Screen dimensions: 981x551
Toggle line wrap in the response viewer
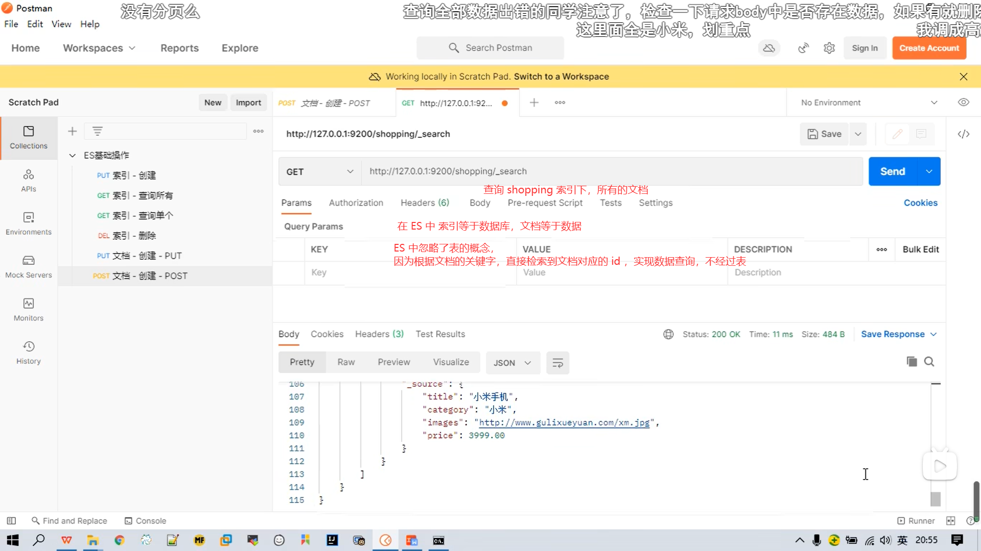557,363
